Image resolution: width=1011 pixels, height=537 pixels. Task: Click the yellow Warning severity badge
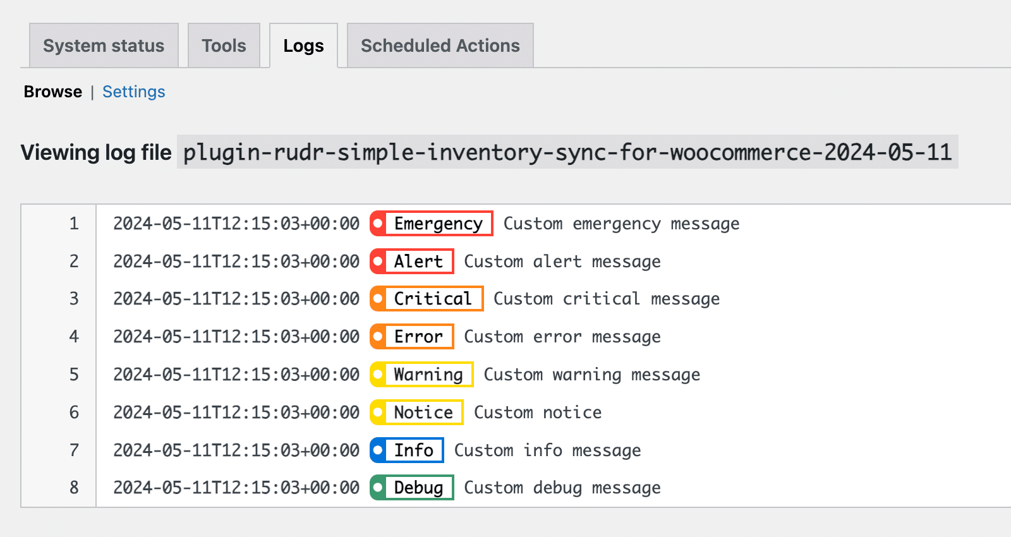[x=421, y=375]
